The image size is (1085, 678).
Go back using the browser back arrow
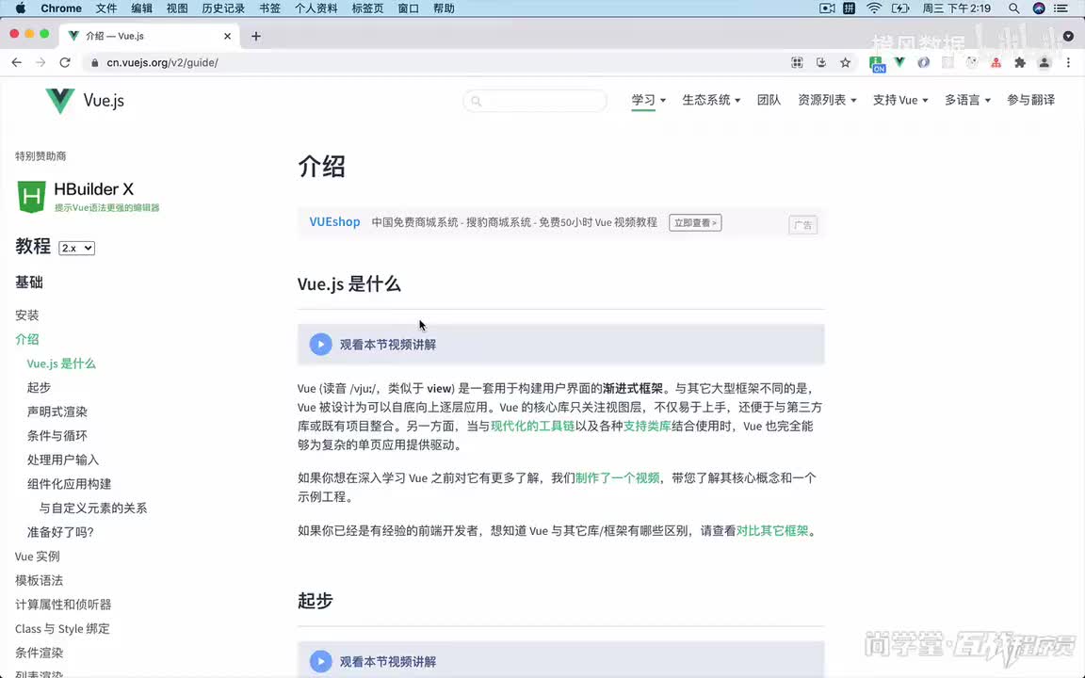(17, 62)
